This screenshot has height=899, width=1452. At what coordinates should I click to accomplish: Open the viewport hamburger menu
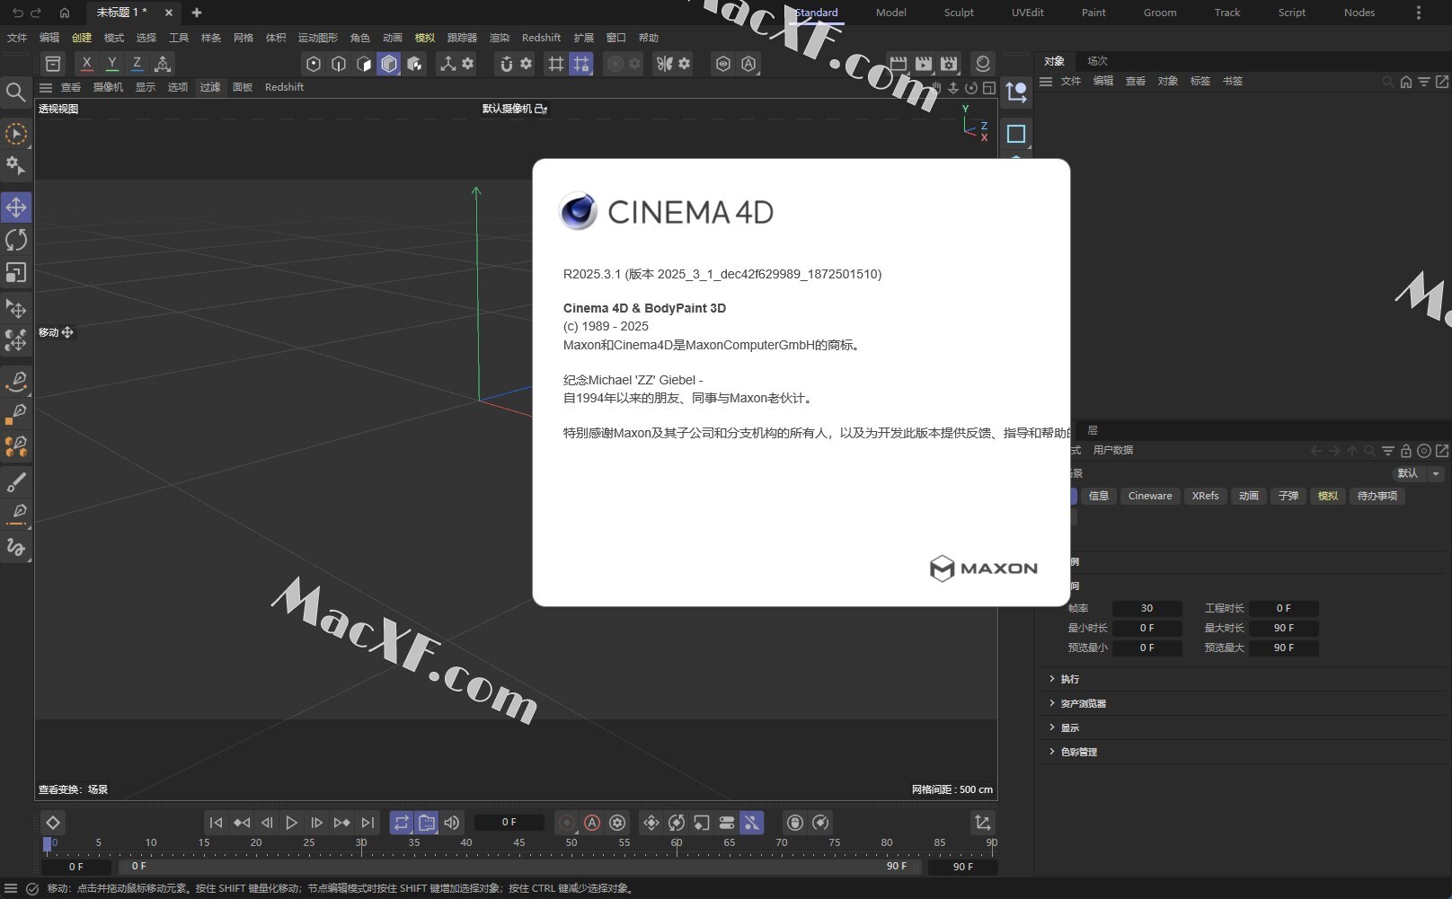pyautogui.click(x=46, y=87)
